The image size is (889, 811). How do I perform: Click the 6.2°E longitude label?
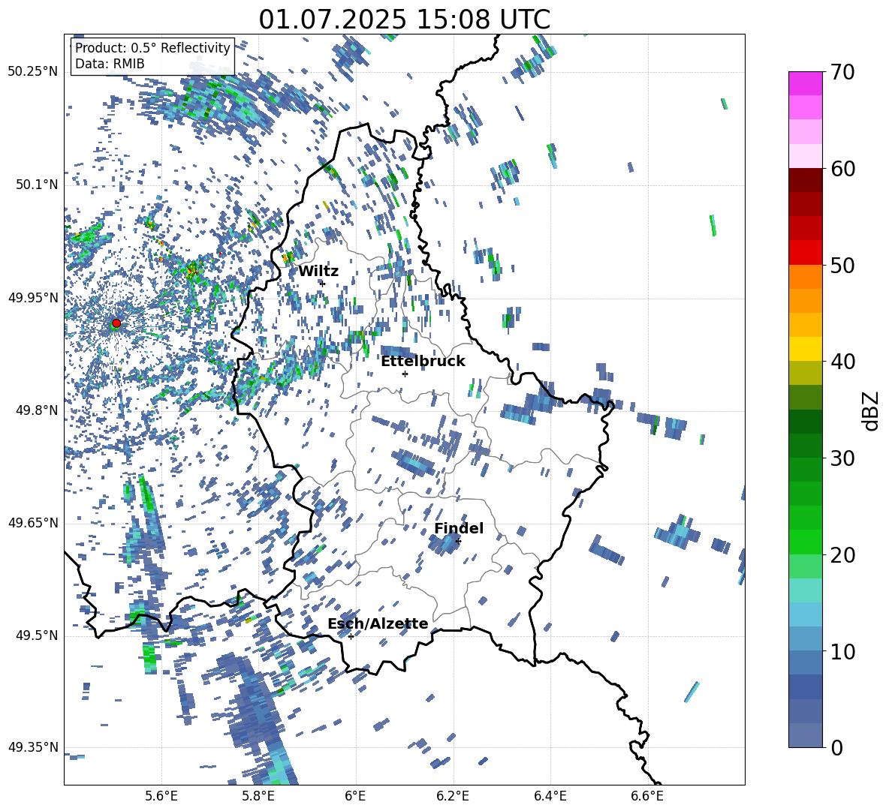tap(453, 796)
